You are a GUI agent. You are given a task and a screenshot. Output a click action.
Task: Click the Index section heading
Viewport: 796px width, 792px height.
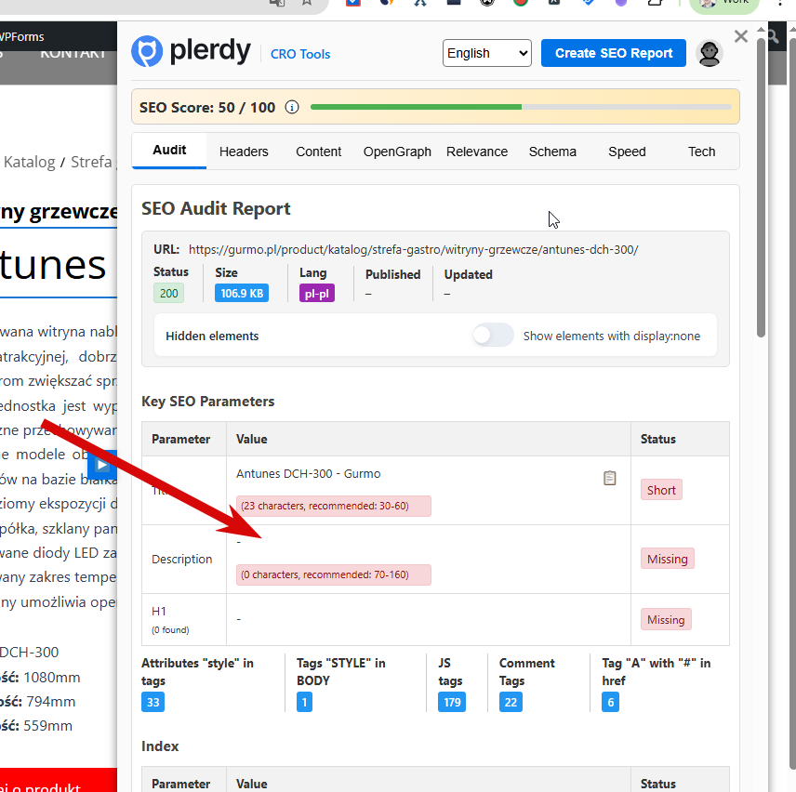[x=160, y=746]
